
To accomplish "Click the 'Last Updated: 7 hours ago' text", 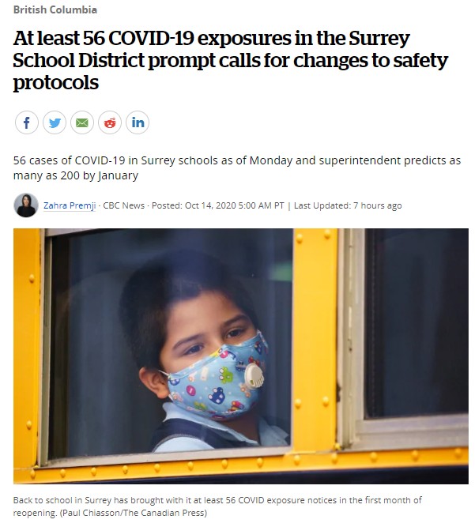I will 348,205.
